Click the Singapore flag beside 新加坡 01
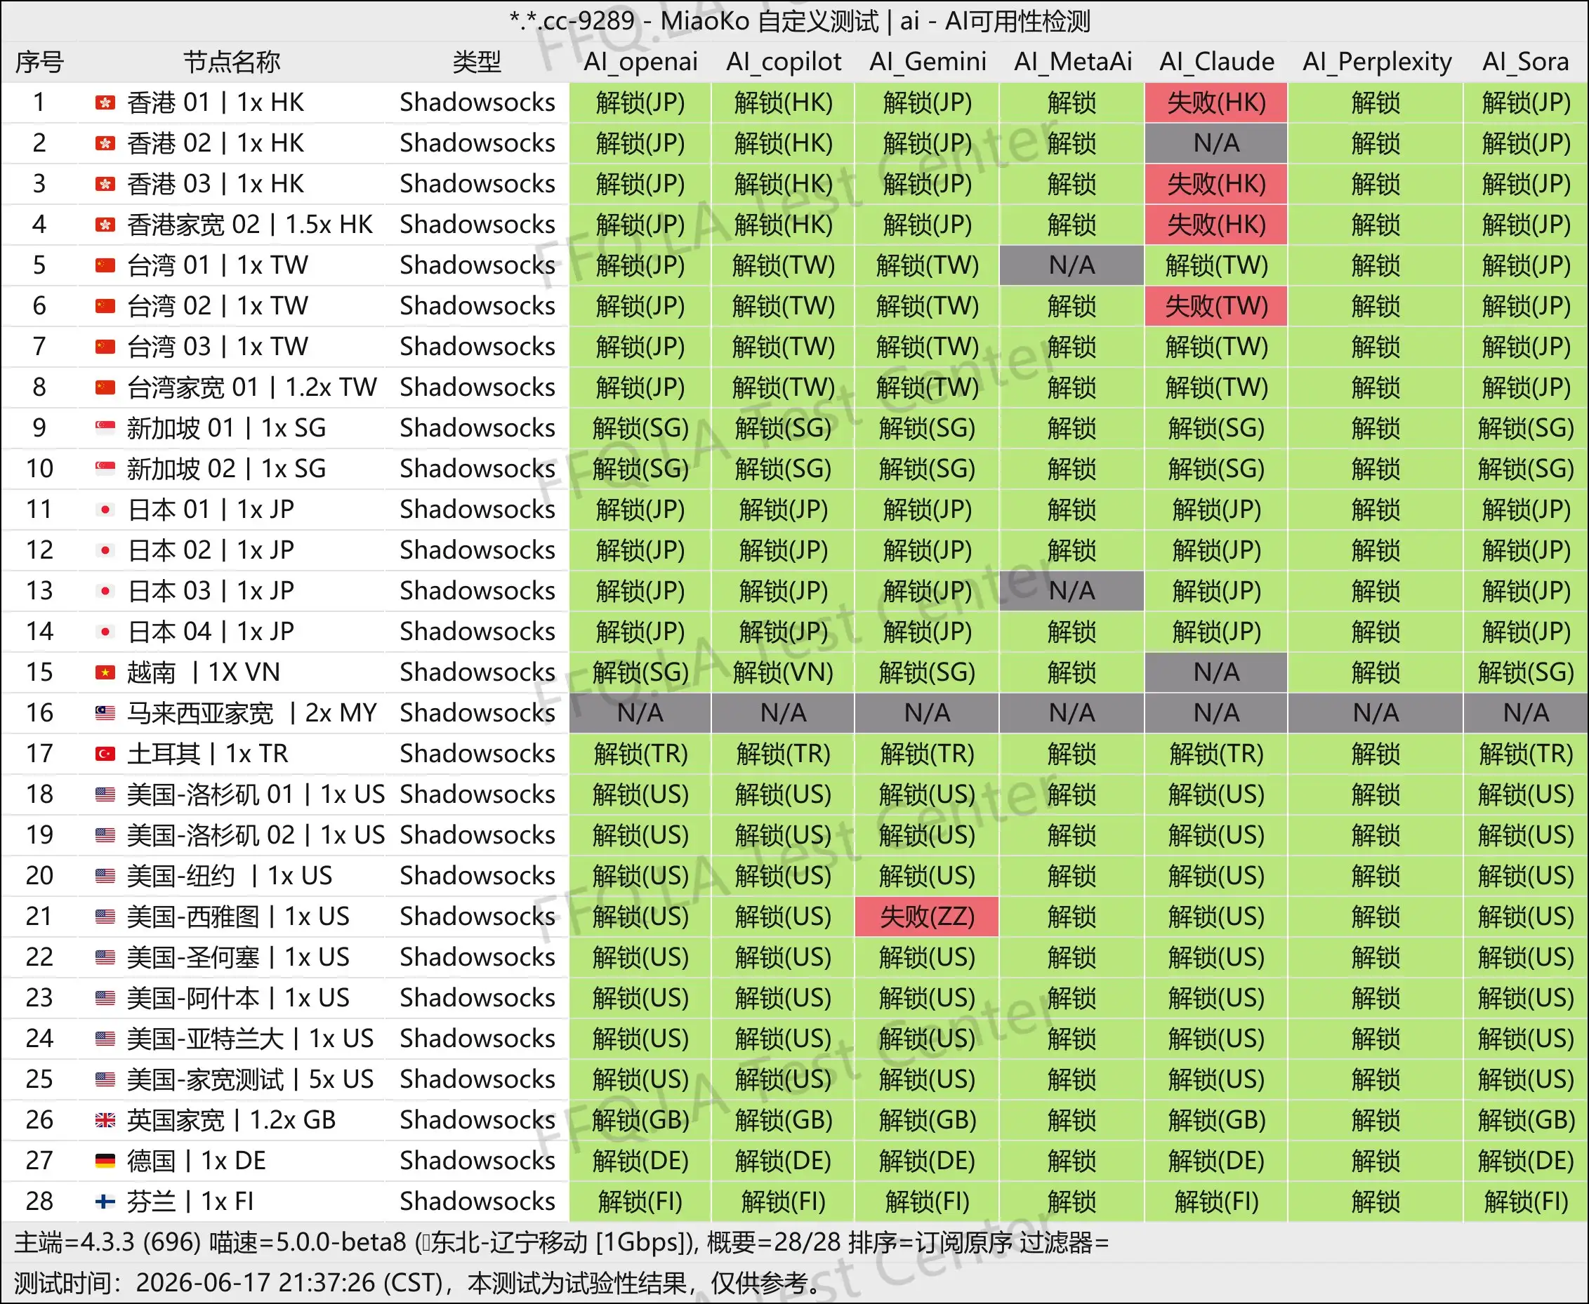The image size is (1589, 1304). [x=105, y=428]
